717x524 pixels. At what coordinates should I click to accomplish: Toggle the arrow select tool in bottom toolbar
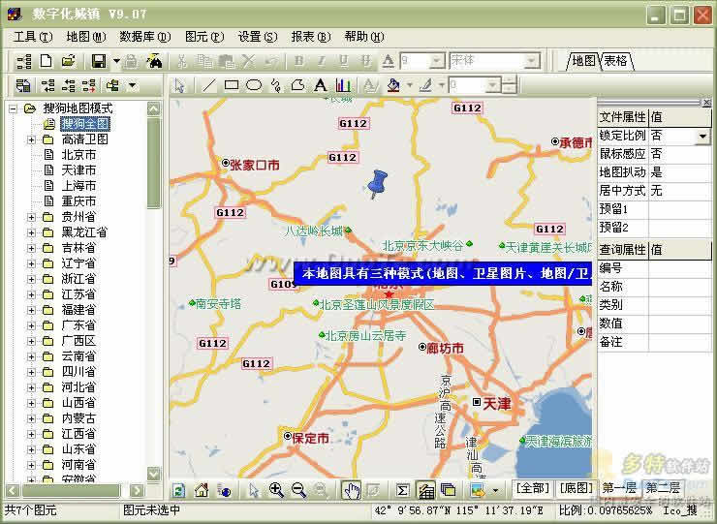(x=254, y=490)
